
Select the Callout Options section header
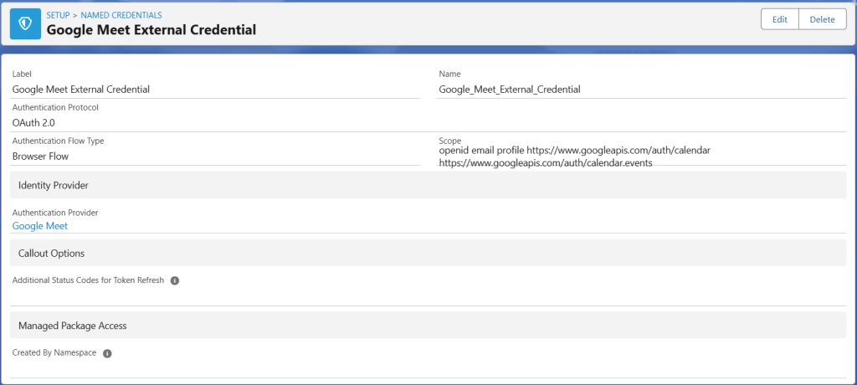428,254
